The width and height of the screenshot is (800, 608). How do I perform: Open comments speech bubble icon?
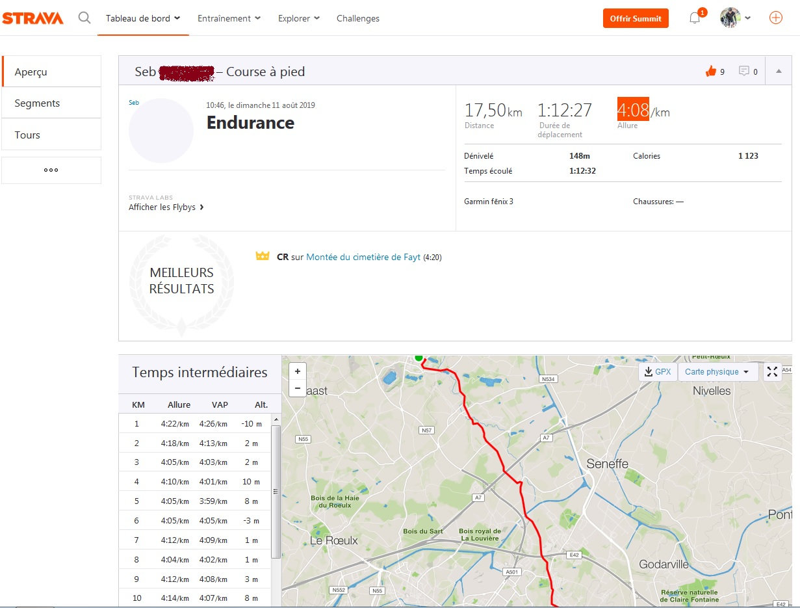tap(744, 72)
